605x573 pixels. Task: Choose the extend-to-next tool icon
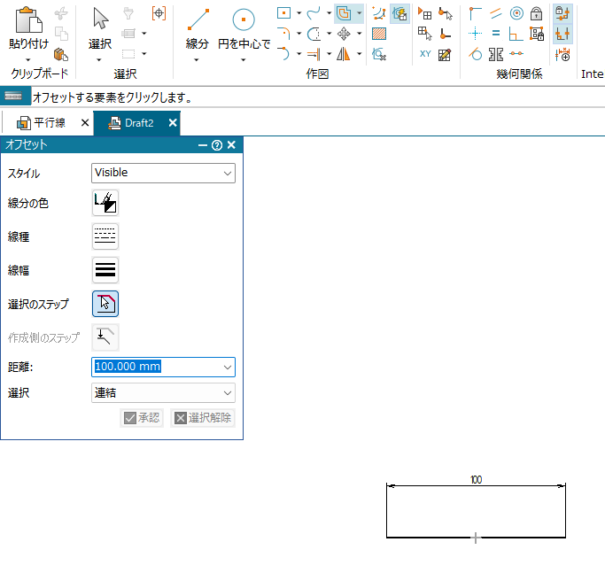coord(314,54)
